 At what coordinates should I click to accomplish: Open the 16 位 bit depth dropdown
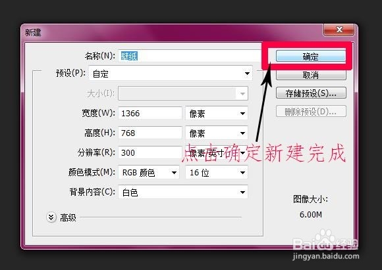[x=217, y=173]
